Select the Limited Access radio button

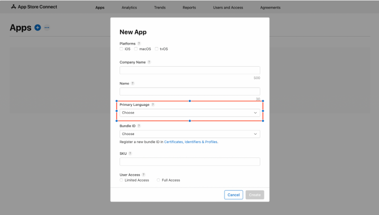coord(122,180)
